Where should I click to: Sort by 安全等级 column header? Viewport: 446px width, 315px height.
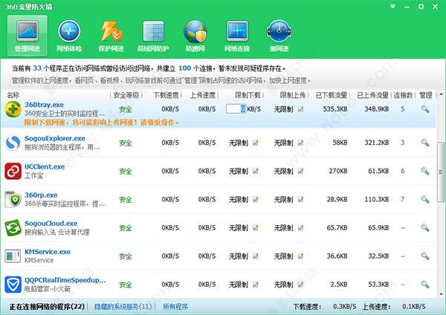point(126,95)
